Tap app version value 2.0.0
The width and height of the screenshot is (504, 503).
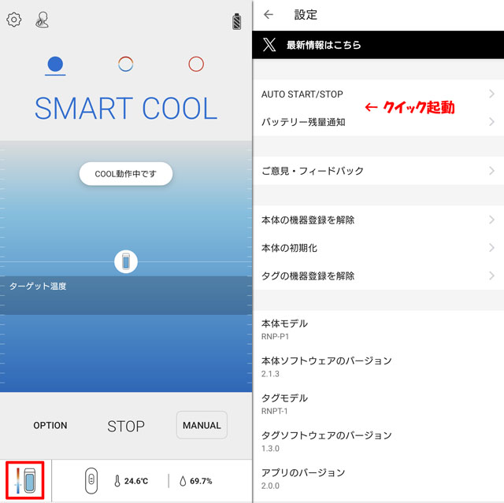tap(270, 486)
